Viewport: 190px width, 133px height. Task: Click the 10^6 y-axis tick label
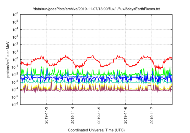click(x=15, y=15)
